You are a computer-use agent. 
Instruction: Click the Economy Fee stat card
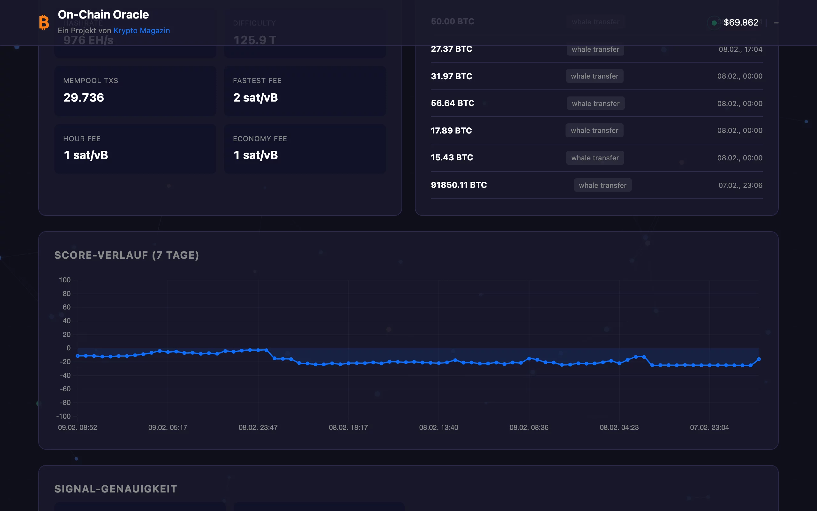click(x=304, y=149)
